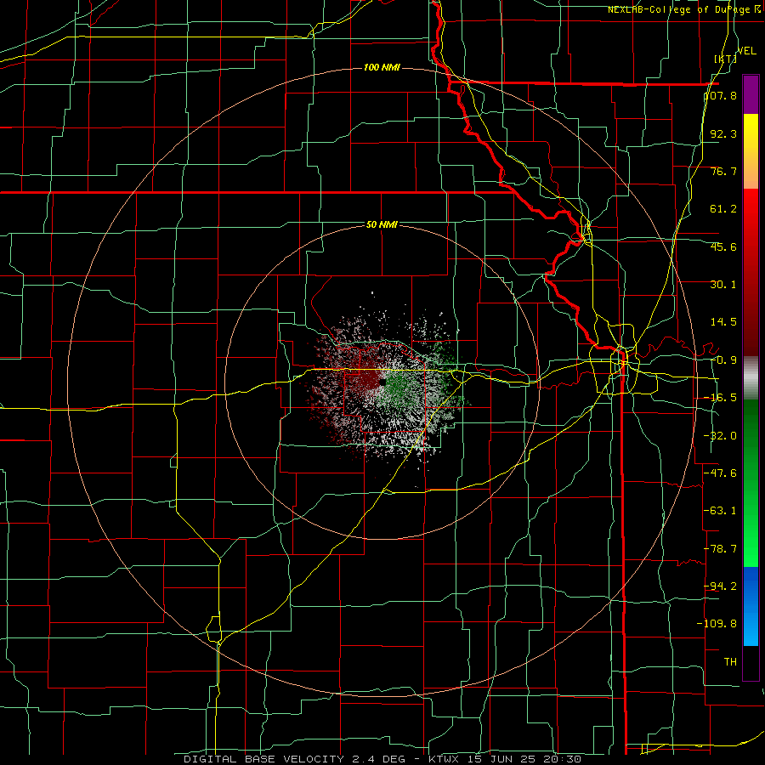765x765 pixels.
Task: Click the blue segment of the color bar
Action: [751, 606]
